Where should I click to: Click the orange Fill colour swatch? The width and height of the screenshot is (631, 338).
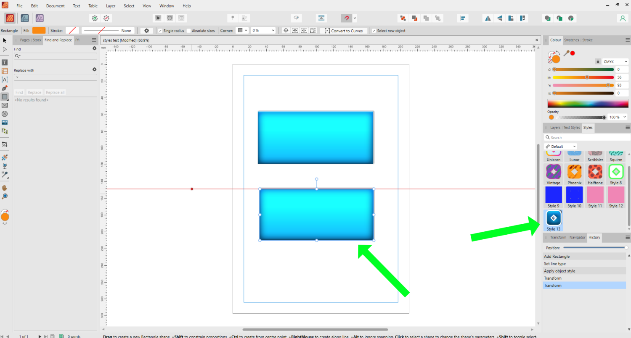pyautogui.click(x=39, y=31)
